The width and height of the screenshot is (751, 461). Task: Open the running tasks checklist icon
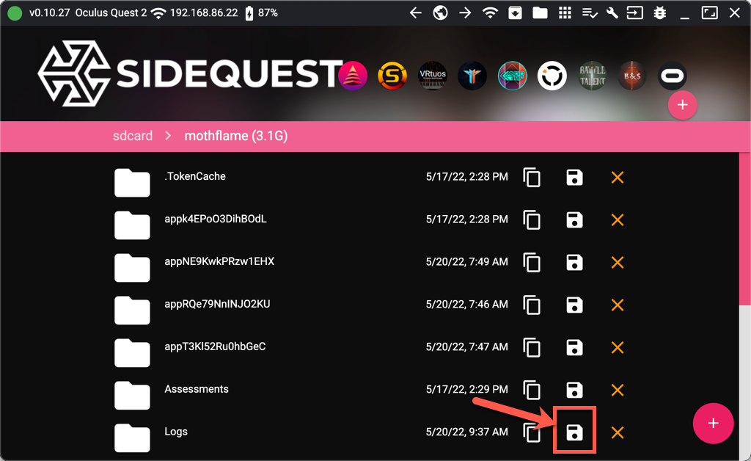(x=590, y=13)
